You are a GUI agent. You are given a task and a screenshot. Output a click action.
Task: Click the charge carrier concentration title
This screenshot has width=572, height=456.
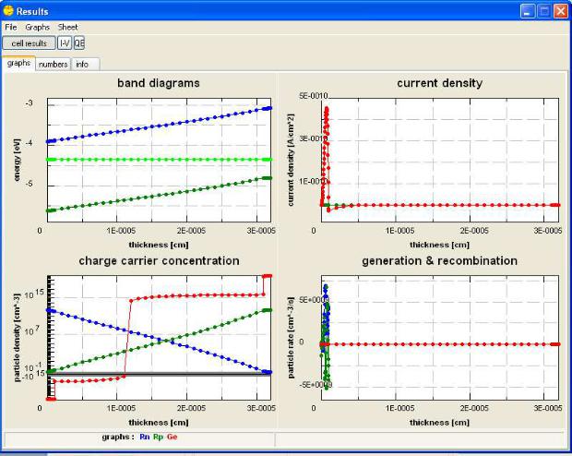click(159, 260)
